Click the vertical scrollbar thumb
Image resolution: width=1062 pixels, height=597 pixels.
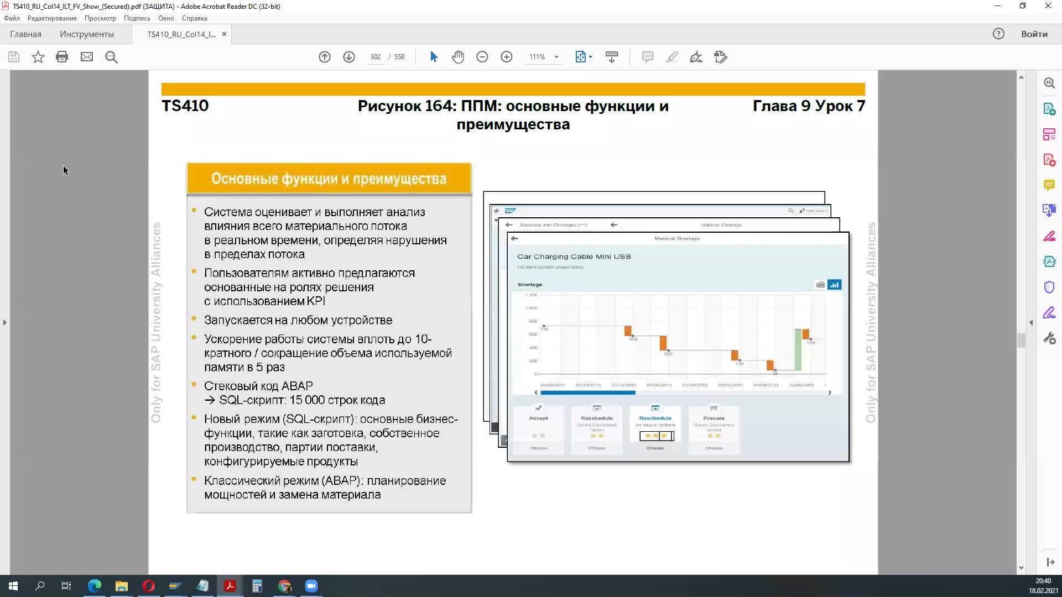[x=1021, y=340]
